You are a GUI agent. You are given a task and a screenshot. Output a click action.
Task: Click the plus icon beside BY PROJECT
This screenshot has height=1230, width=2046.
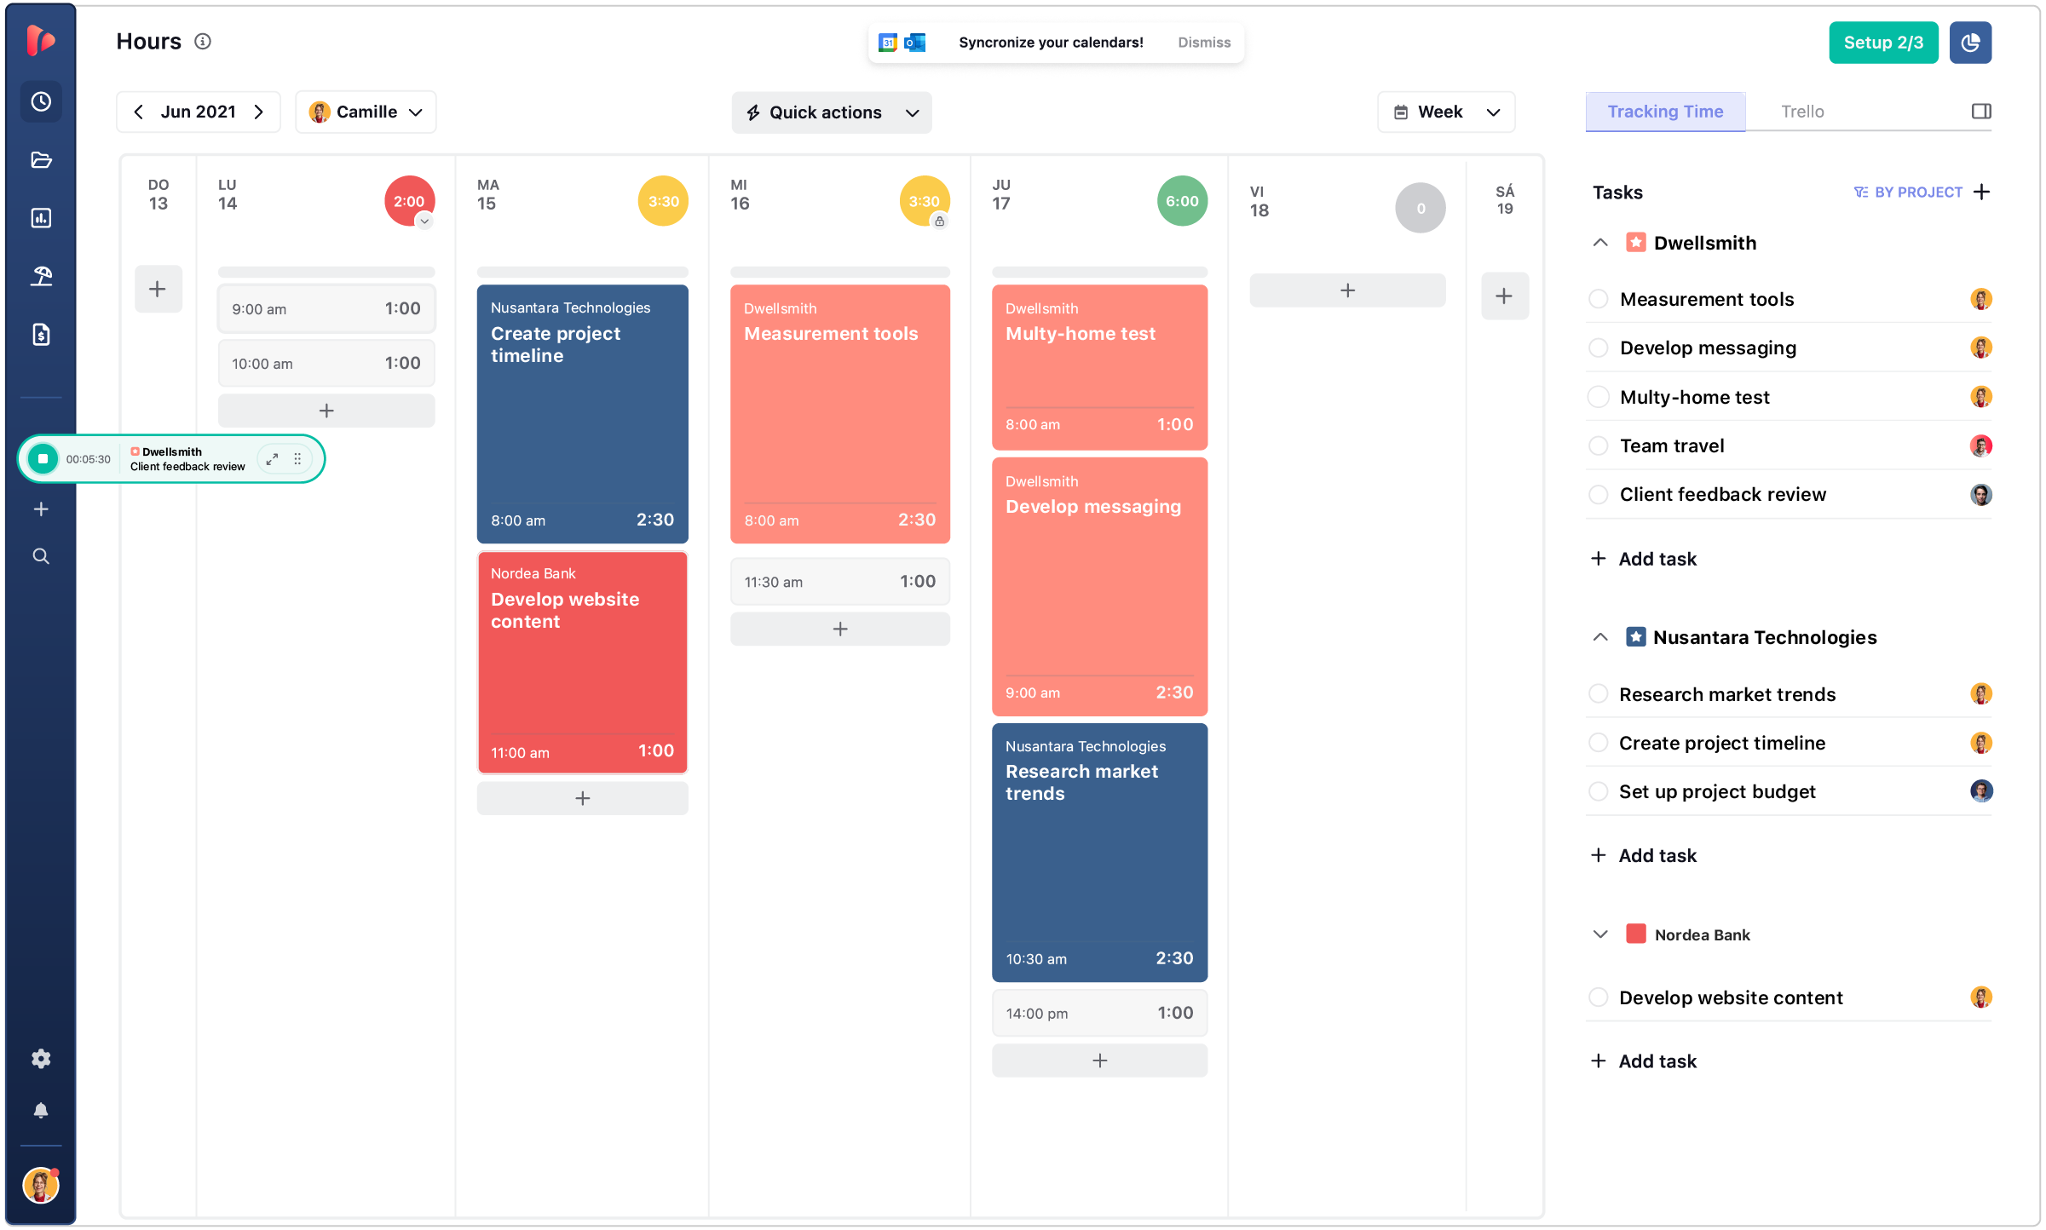coord(1982,193)
